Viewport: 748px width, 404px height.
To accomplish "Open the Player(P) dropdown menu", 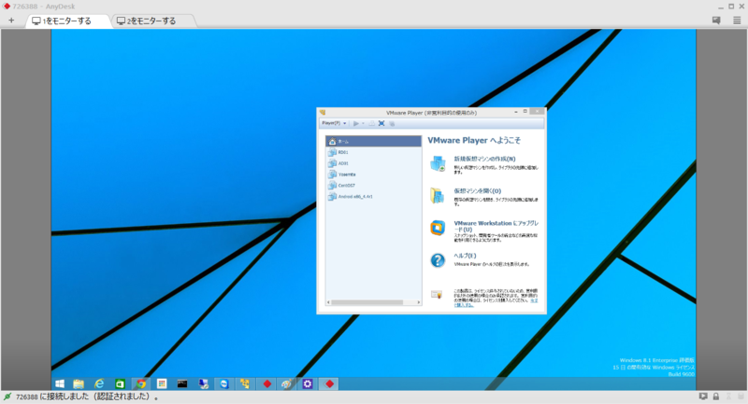I will coord(334,123).
